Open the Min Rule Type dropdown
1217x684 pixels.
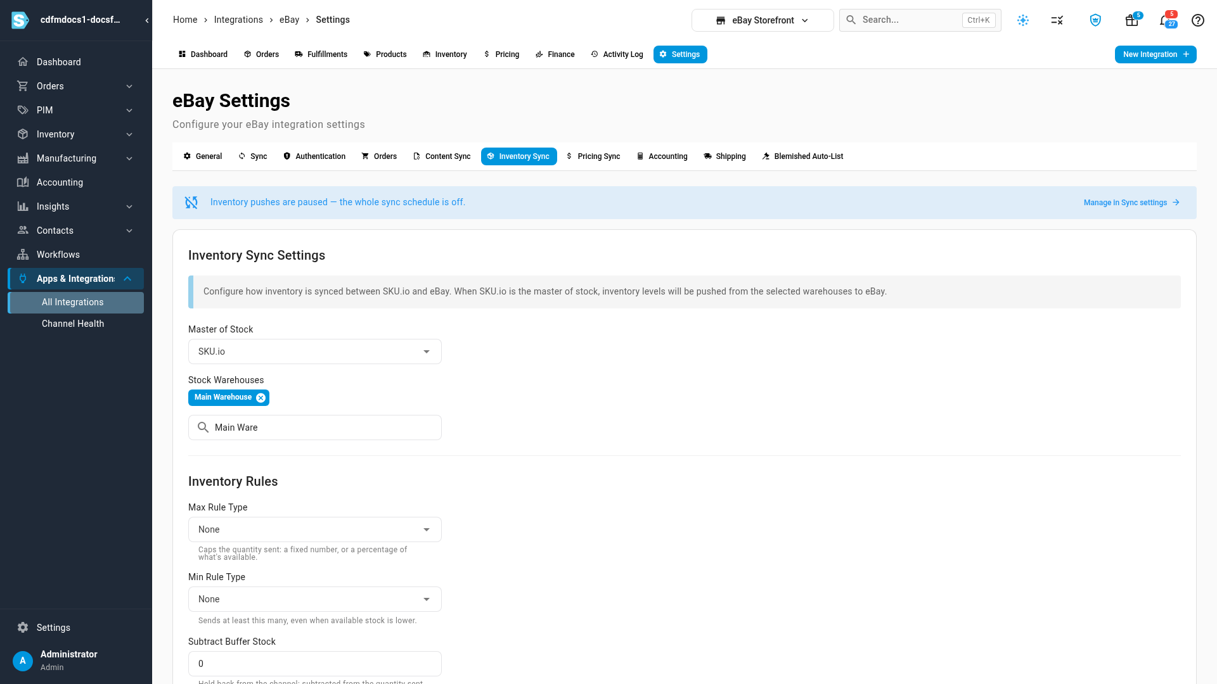pyautogui.click(x=315, y=599)
